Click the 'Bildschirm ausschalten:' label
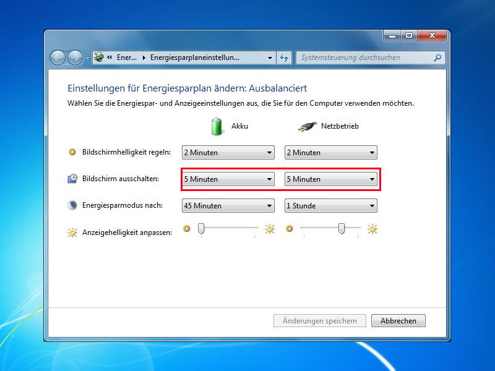The image size is (495, 371). [x=121, y=179]
